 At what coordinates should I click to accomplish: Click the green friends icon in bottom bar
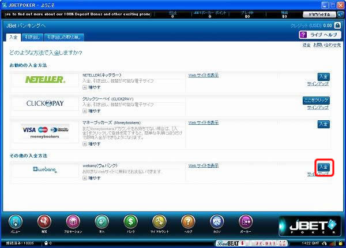[x=101, y=221]
